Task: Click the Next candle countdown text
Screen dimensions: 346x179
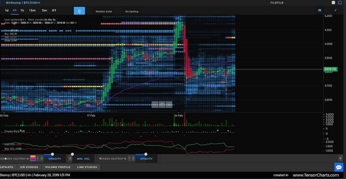Action: (x=42, y=20)
